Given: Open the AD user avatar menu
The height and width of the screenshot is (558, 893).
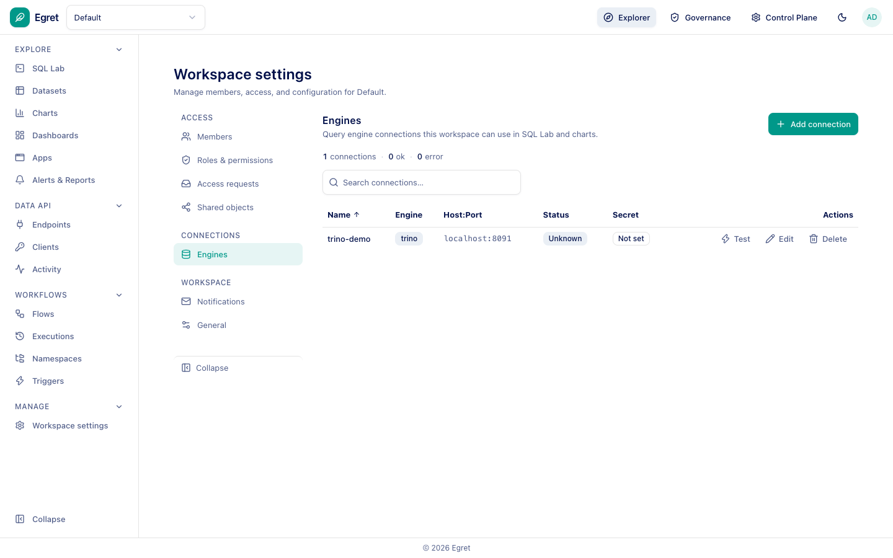Looking at the screenshot, I should tap(872, 17).
